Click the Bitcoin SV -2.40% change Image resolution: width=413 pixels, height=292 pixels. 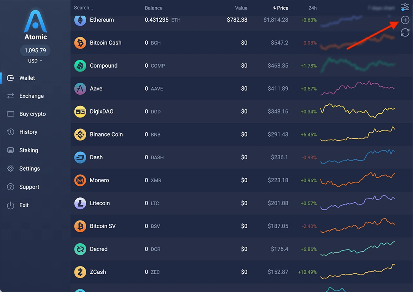[x=309, y=226]
